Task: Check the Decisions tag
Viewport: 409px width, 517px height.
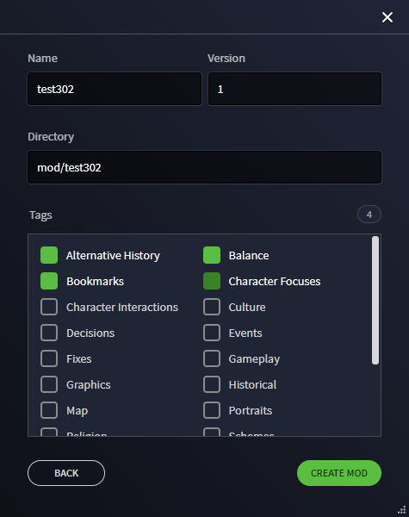Action: tap(49, 333)
